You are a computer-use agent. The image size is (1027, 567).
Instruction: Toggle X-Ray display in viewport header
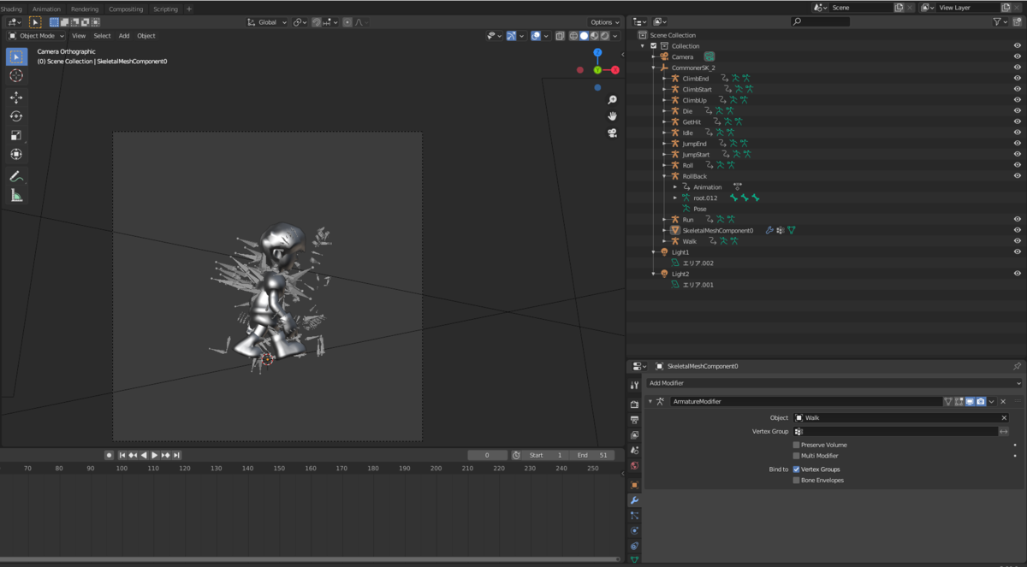click(560, 36)
